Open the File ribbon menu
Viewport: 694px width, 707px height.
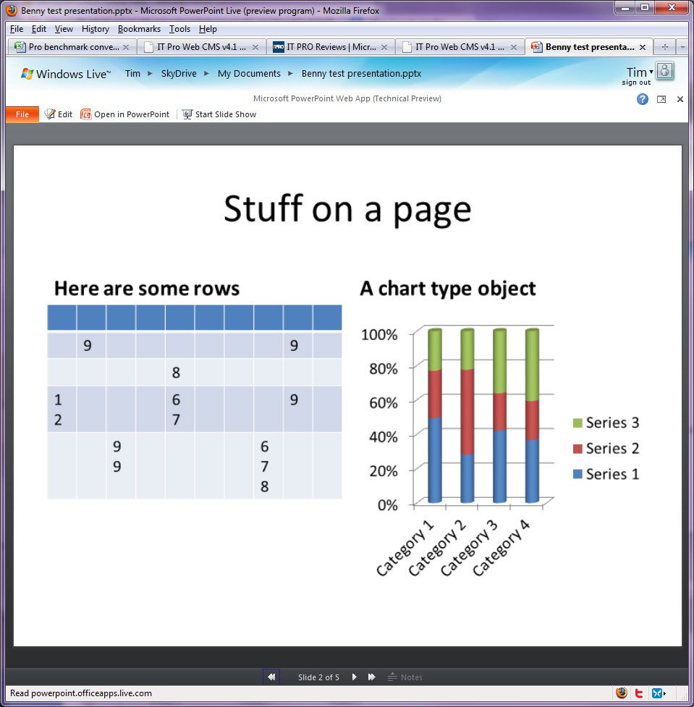[21, 114]
